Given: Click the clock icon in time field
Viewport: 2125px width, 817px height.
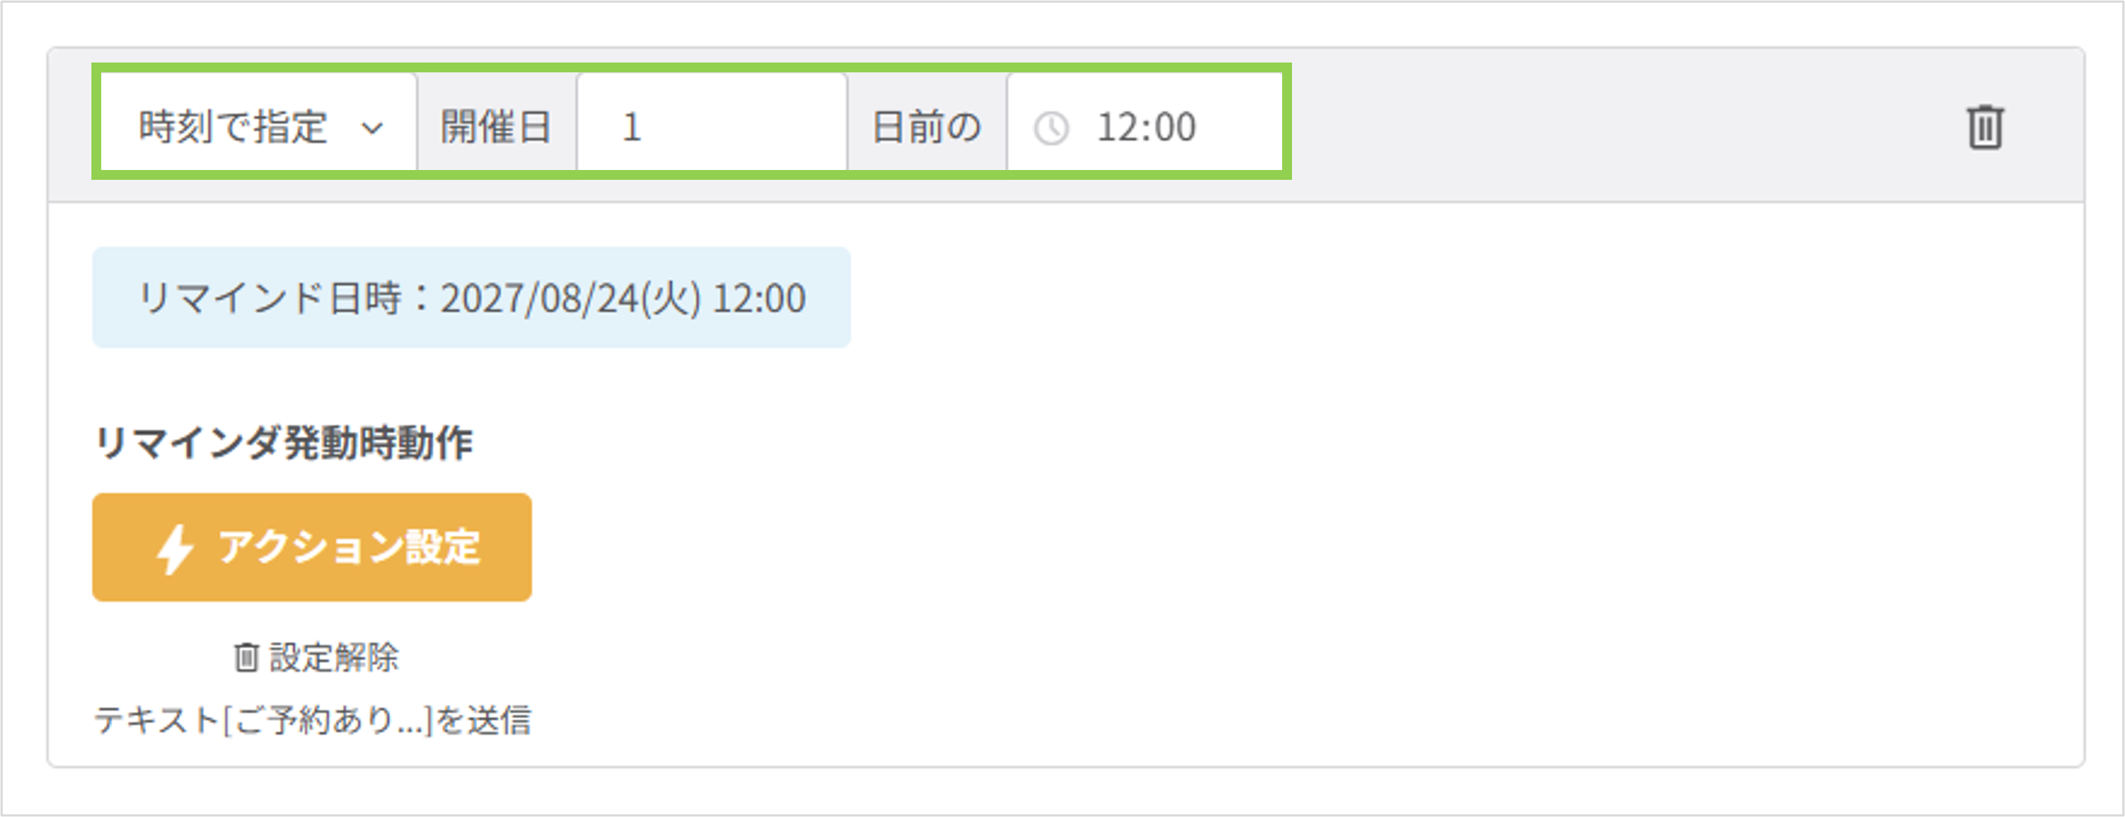Looking at the screenshot, I should point(1052,129).
